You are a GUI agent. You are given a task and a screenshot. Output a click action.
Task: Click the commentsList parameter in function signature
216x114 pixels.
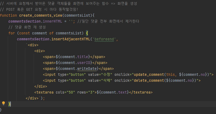pyautogui.click(x=77, y=15)
